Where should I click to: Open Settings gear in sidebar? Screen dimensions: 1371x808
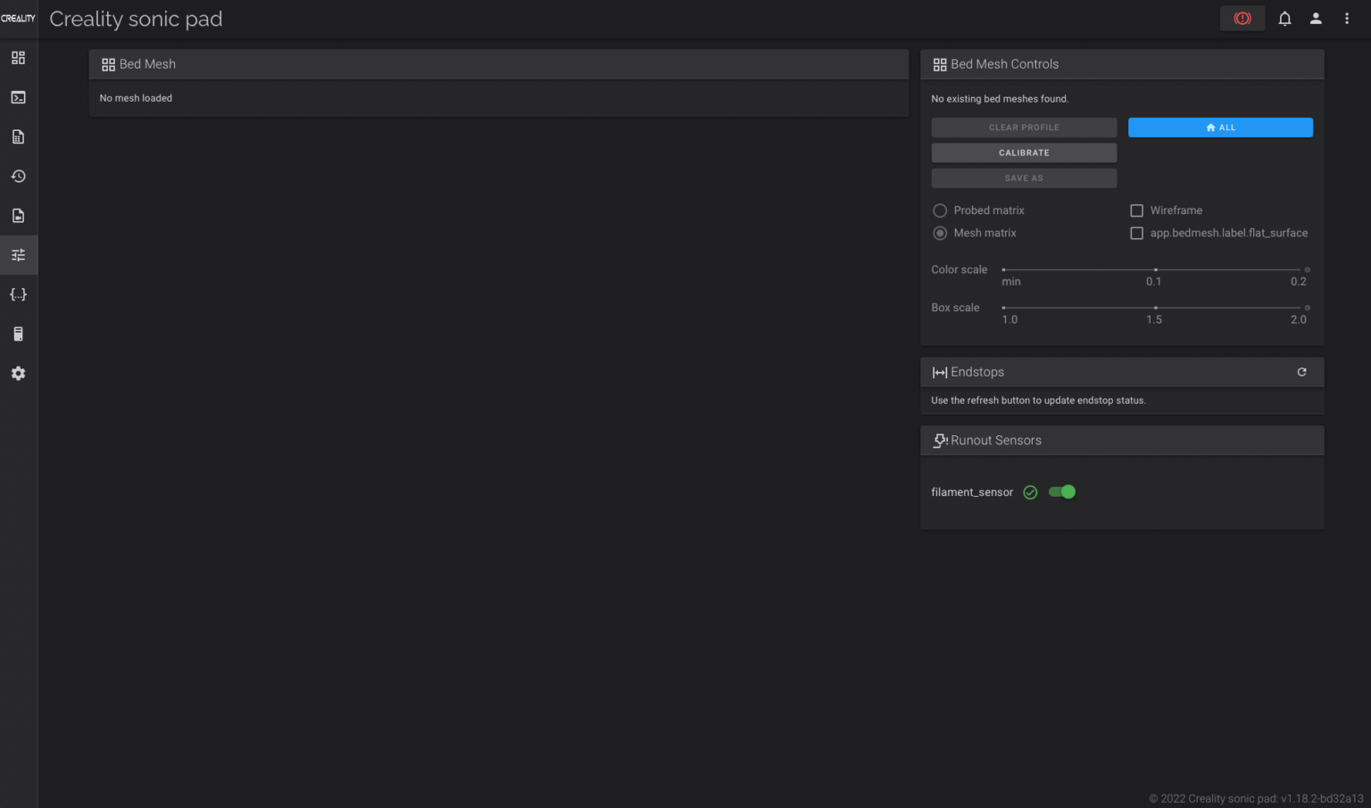tap(18, 374)
